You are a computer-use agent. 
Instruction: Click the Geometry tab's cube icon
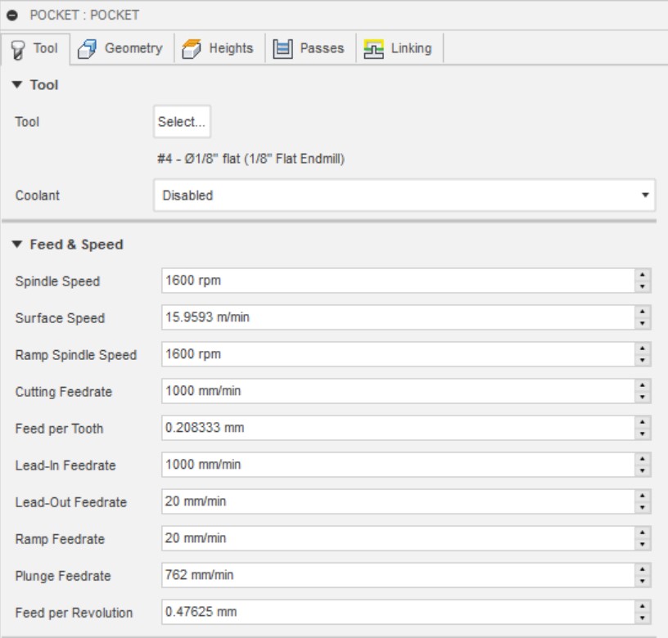(x=87, y=48)
